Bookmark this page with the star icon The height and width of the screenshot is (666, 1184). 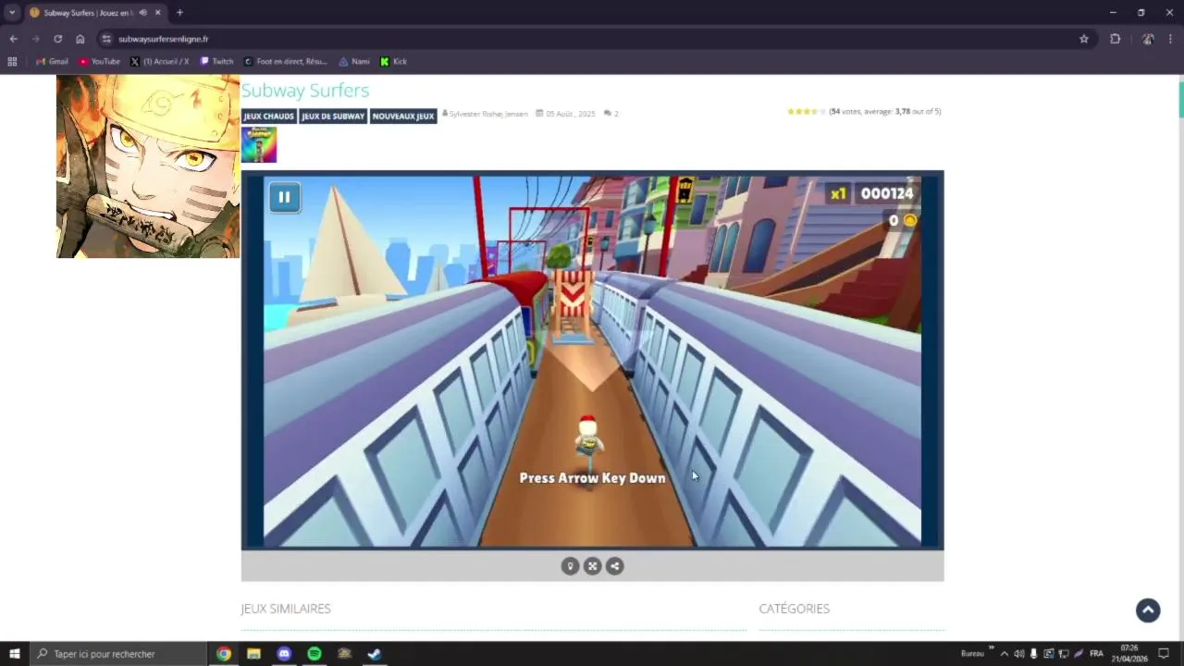[1084, 39]
